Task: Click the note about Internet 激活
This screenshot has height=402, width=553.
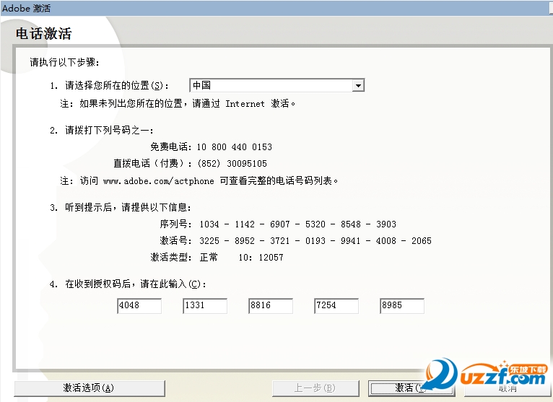Action: point(178,104)
